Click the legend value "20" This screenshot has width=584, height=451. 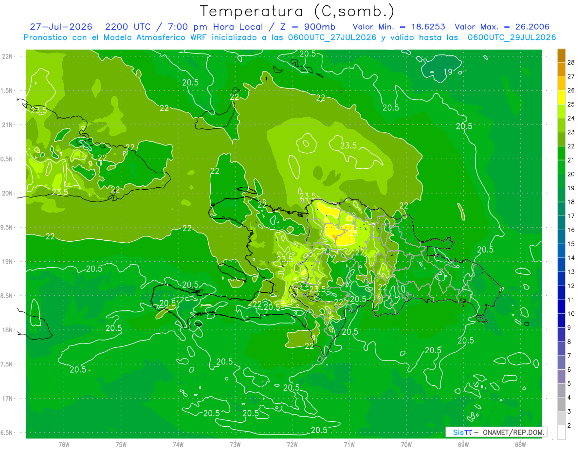(572, 174)
